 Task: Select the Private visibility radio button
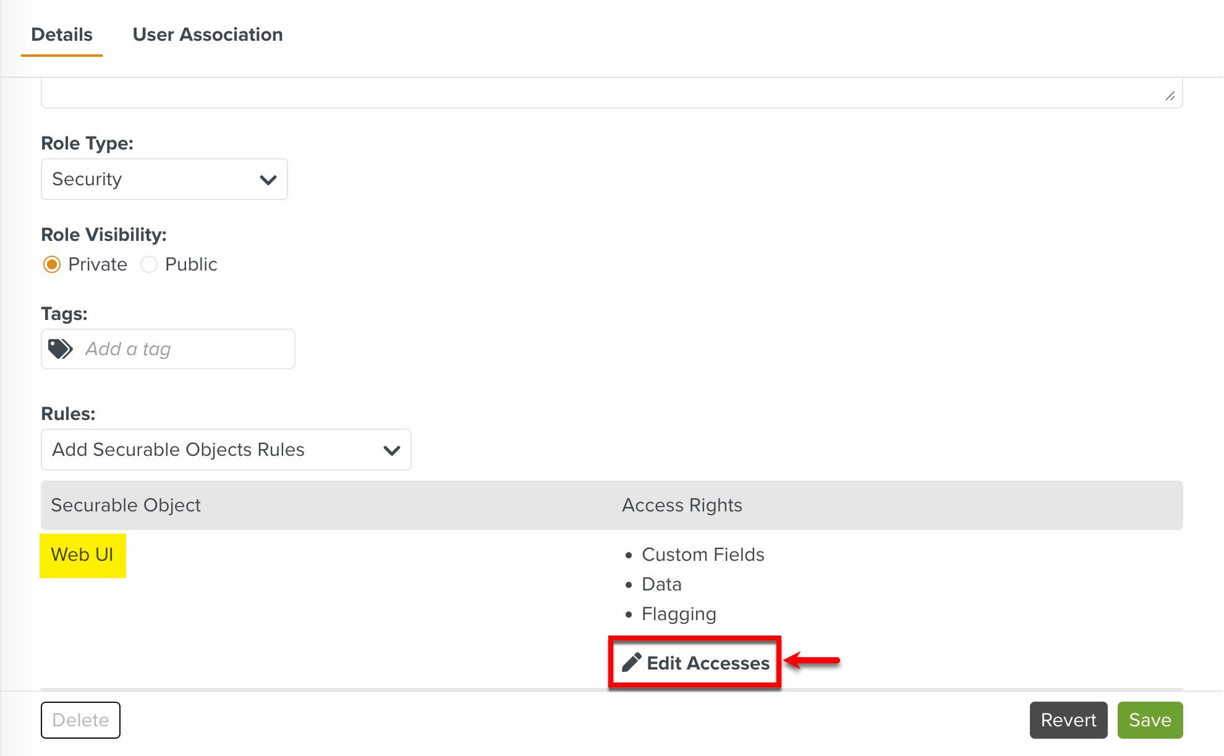tap(52, 264)
